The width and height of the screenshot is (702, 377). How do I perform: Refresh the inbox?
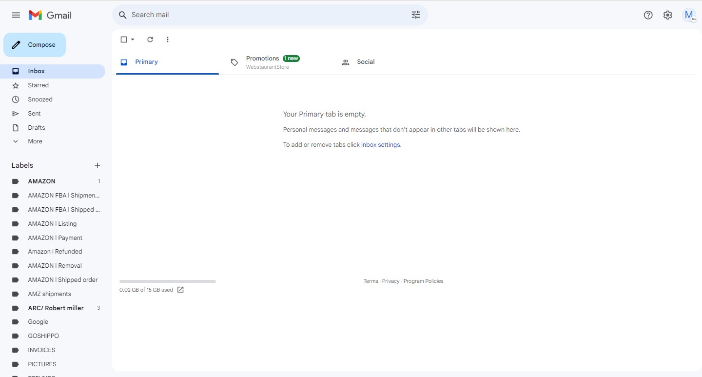click(x=150, y=40)
